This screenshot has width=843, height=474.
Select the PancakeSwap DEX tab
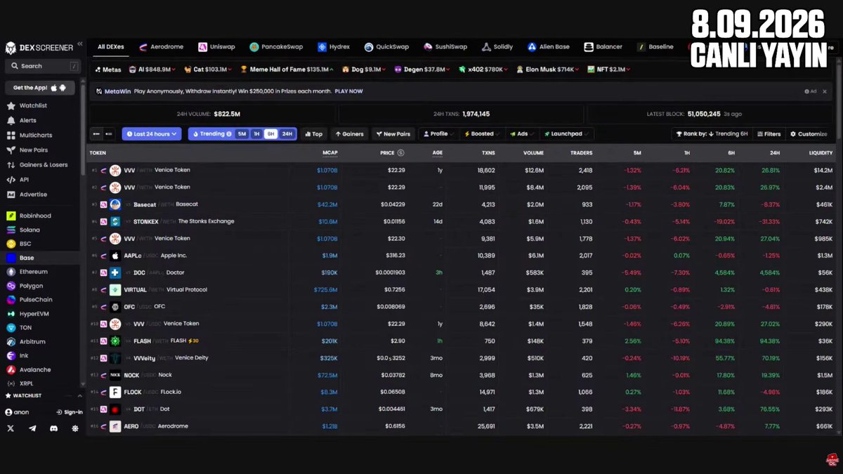point(276,47)
